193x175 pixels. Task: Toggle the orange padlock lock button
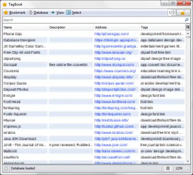coord(183,13)
